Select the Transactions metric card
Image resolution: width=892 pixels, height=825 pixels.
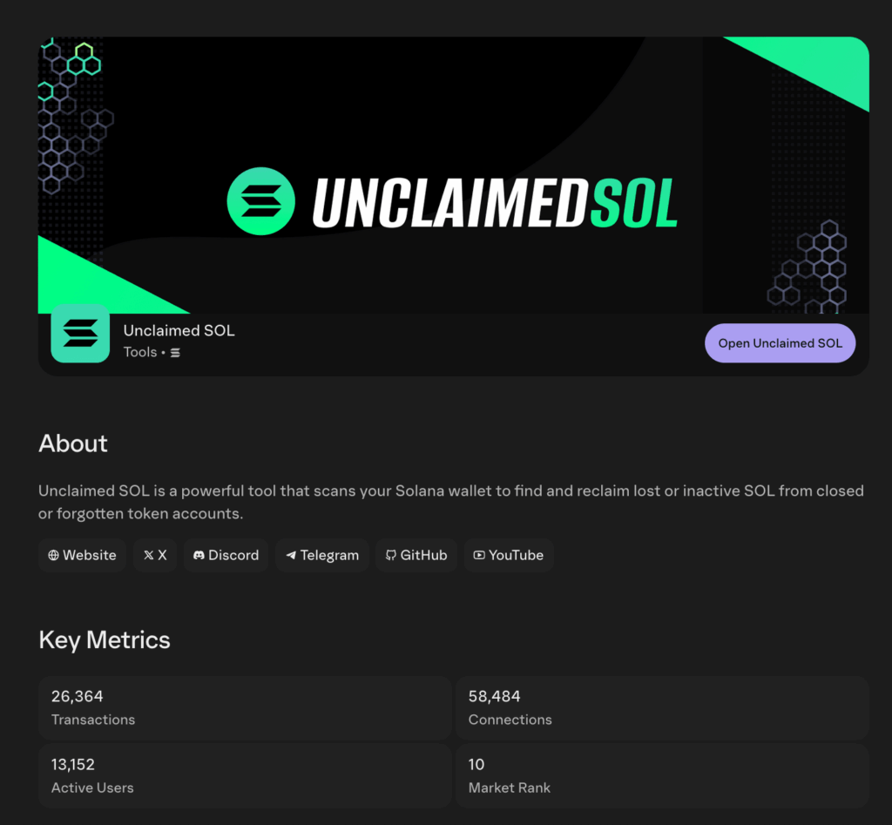tap(244, 707)
